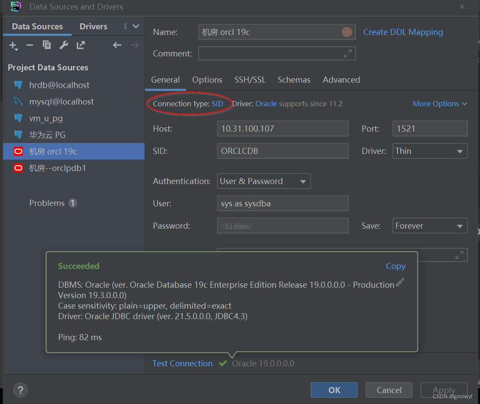Navigate forward with right arrow
This screenshot has height=404, width=480.
pos(135,45)
